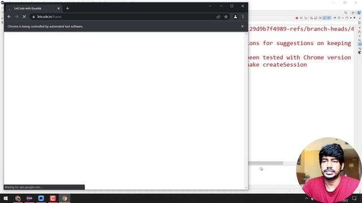Screen dimensions: 362x203
Task: Click console text 'tested with Chrome version'
Action: (307, 58)
